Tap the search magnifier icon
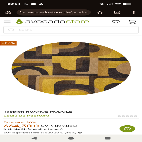This screenshot has height=142, width=142. tap(11, 30)
